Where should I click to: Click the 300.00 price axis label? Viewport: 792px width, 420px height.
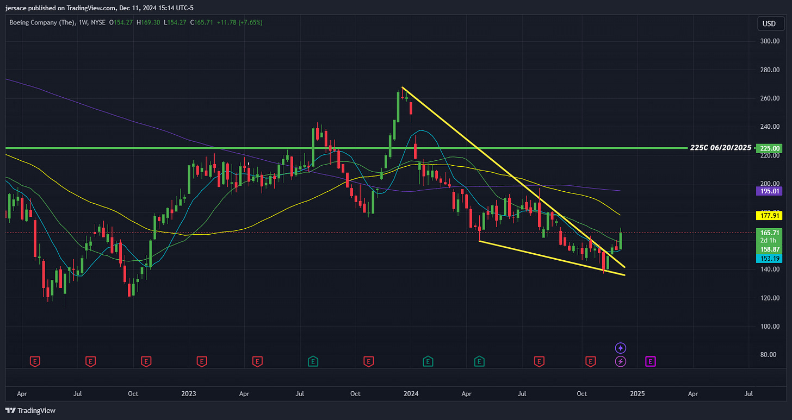point(769,41)
